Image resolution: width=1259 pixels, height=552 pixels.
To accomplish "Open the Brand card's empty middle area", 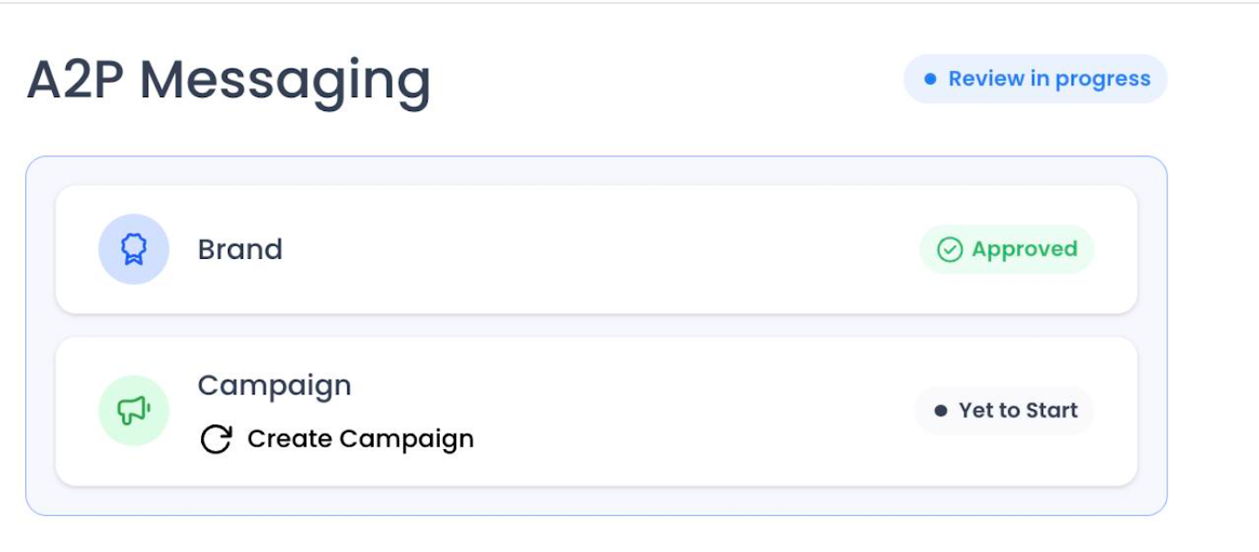I will 601,250.
